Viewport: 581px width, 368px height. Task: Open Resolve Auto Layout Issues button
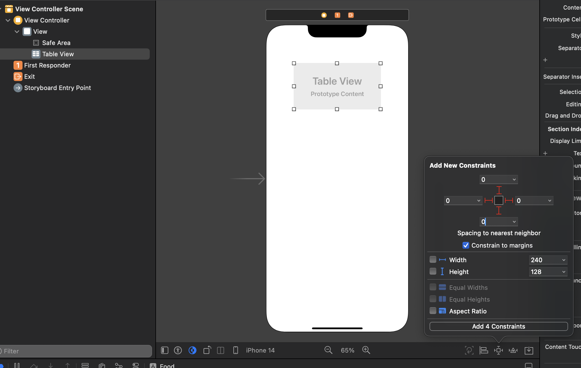point(513,350)
